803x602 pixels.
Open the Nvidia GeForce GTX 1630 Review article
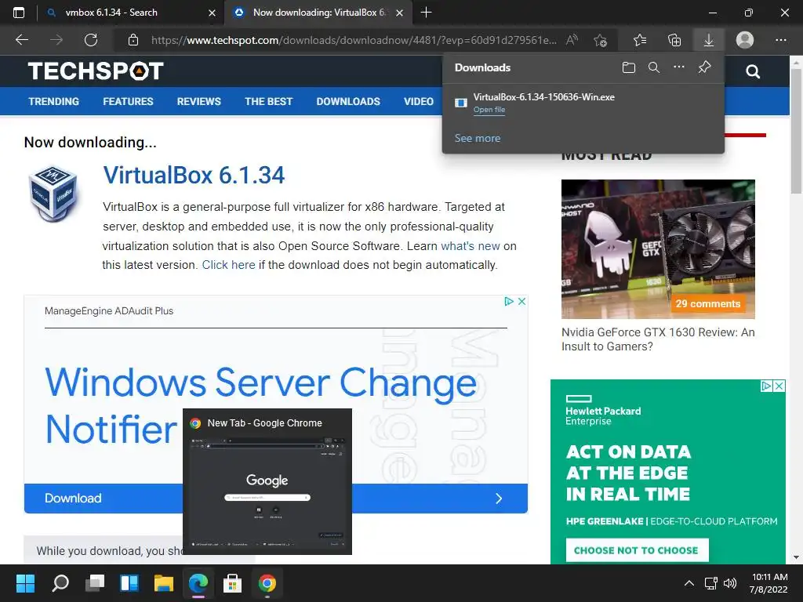coord(658,339)
